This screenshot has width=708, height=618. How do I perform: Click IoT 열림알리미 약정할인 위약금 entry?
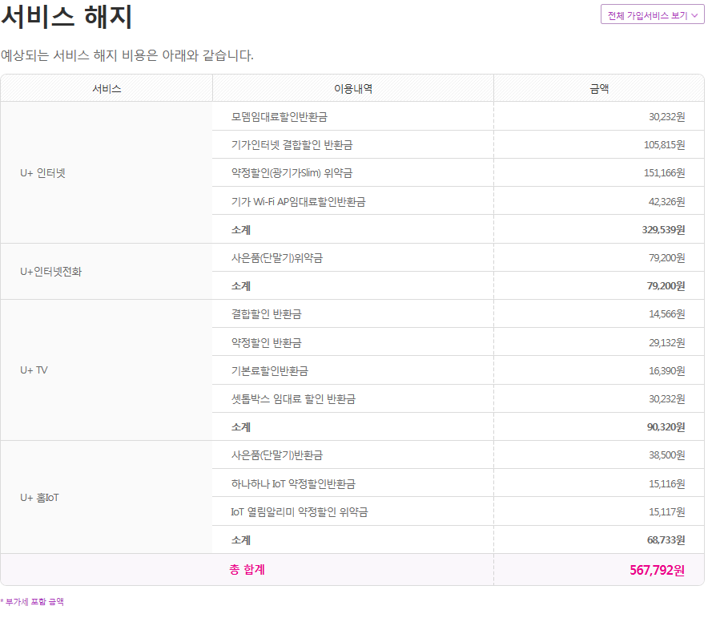click(300, 511)
